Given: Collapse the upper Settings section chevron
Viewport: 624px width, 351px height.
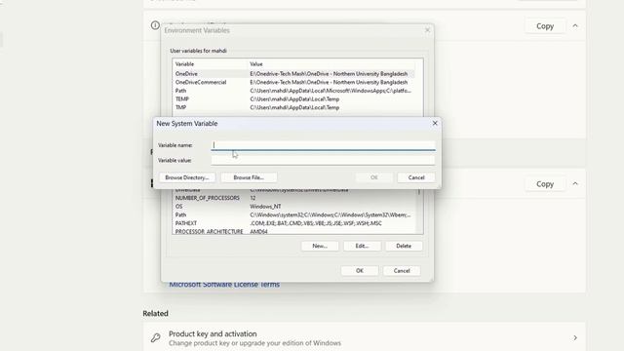Looking at the screenshot, I should 575,26.
